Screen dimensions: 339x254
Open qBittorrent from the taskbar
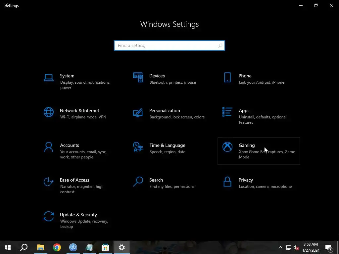73,247
